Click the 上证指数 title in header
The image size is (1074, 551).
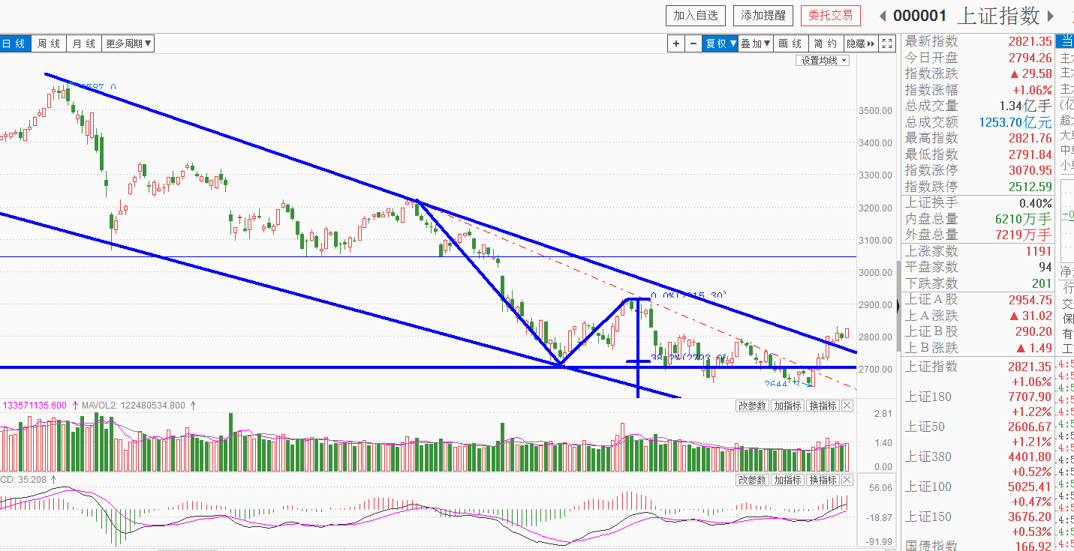click(1000, 16)
